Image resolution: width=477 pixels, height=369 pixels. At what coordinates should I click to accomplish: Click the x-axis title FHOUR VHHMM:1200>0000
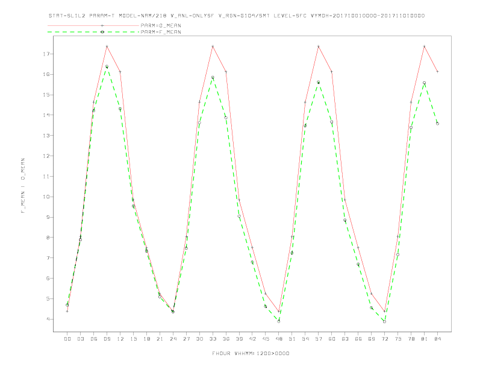(x=251, y=353)
